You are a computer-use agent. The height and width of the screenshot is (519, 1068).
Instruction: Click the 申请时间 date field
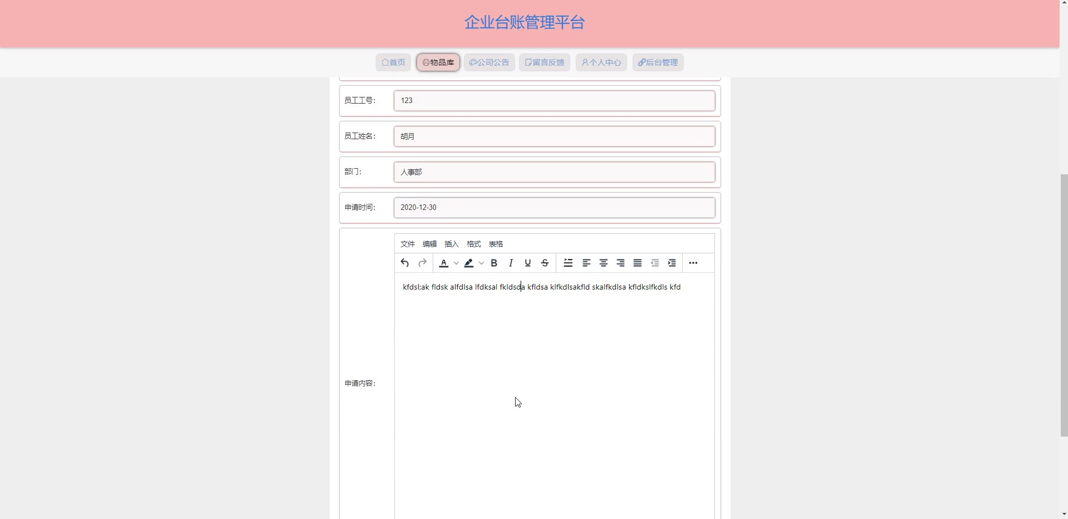(x=555, y=208)
